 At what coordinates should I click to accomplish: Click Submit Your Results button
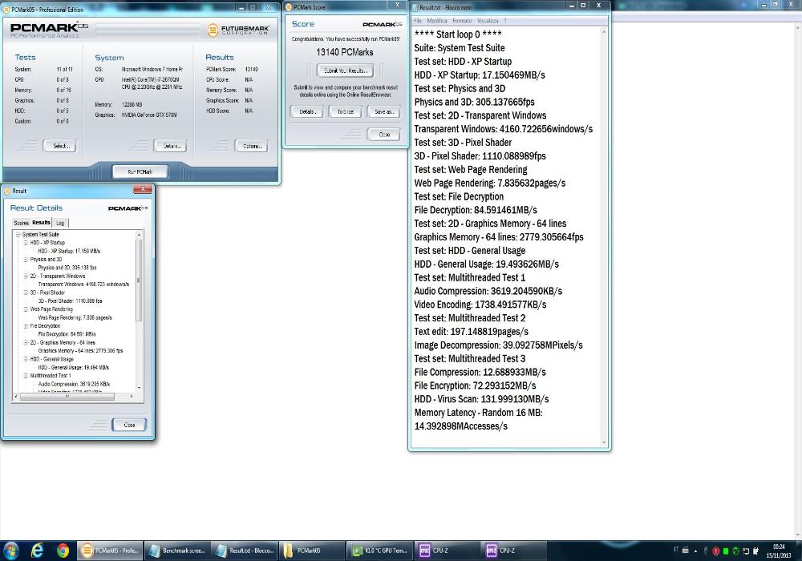[x=345, y=71]
